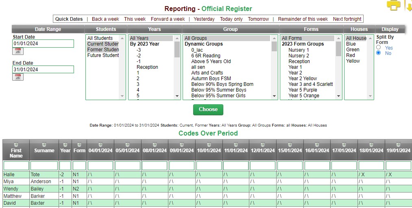Viewport: 412px width, 208px height.
Task: Click sort icon above 10/01/2024 column
Action: pos(209,145)
